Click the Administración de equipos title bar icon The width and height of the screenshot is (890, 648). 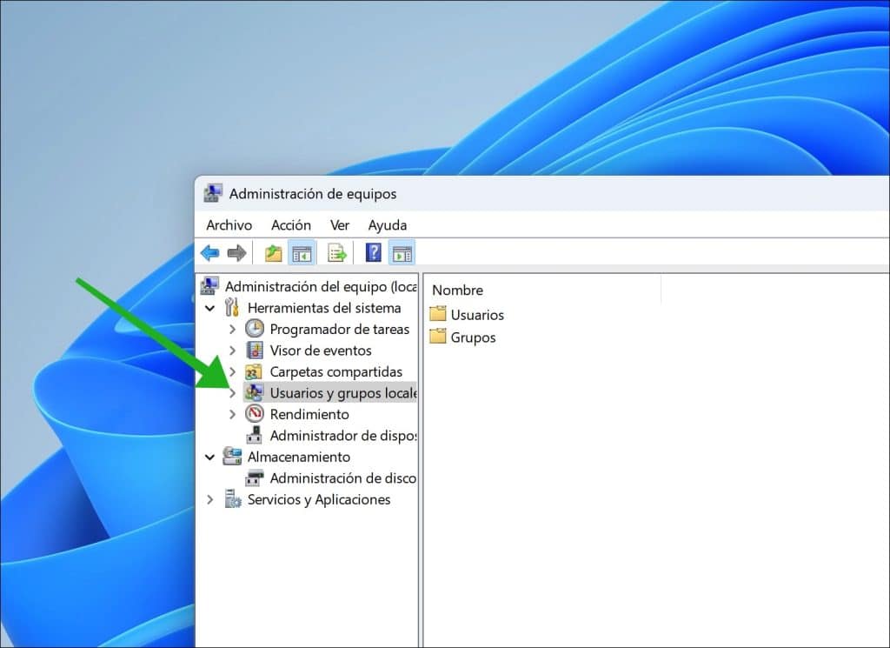(213, 193)
